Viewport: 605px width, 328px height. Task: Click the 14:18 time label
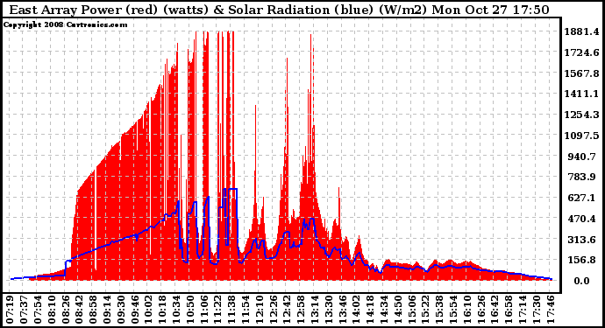tap(370, 310)
